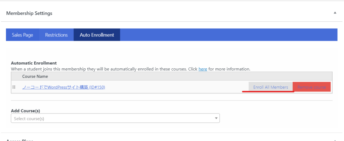Click the Course Name column header
344x141 pixels.
35,76
